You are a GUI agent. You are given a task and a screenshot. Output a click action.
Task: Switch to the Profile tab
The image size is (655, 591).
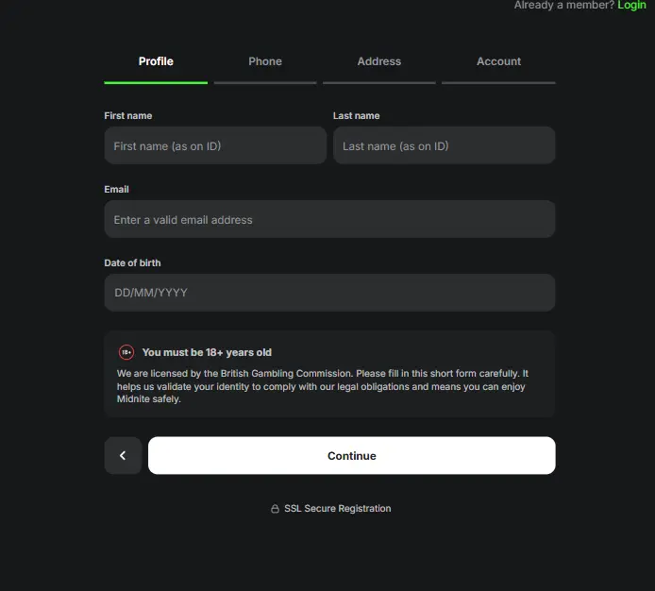click(x=156, y=61)
